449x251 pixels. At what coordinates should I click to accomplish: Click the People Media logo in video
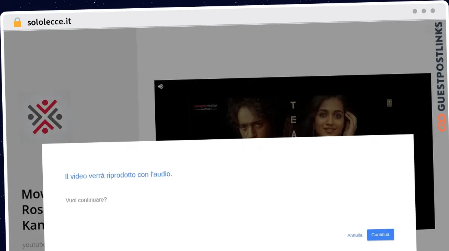[x=205, y=107]
